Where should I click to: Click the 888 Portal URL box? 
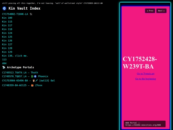pyautogui.click(x=144, y=124)
